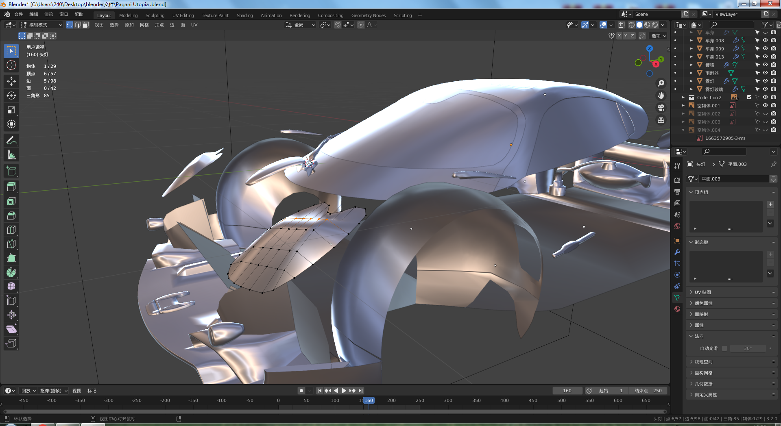Switch to wireframe viewport shading
Screen dimensions: 781x426
point(632,25)
